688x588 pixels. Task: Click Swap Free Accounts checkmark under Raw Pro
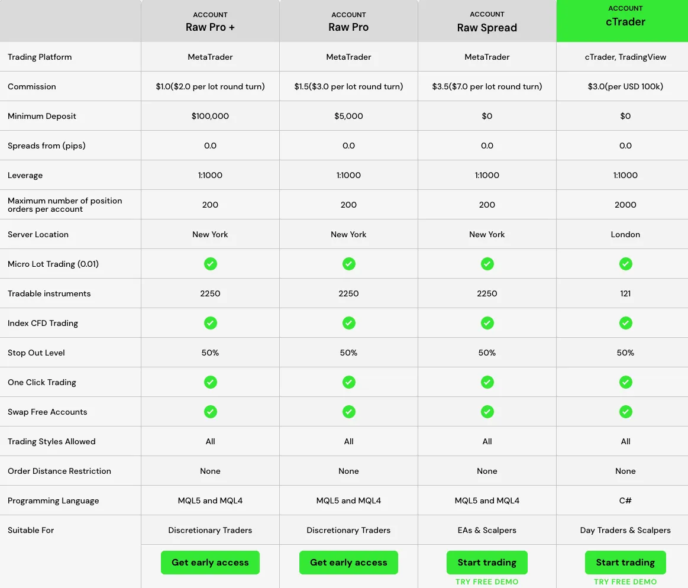coord(349,412)
